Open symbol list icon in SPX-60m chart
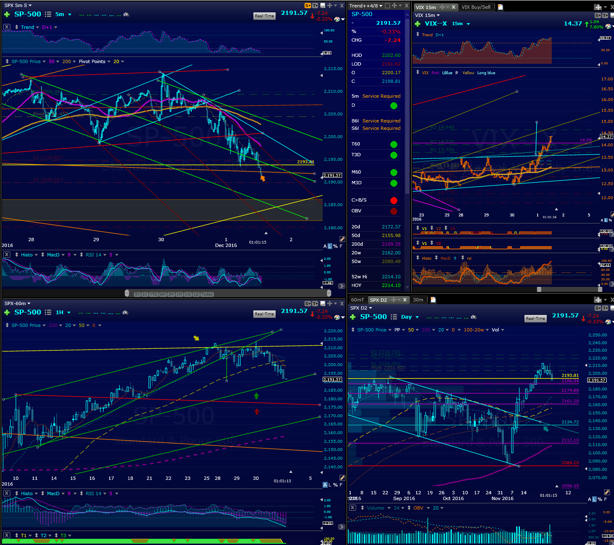This screenshot has height=545, width=614. pos(48,312)
